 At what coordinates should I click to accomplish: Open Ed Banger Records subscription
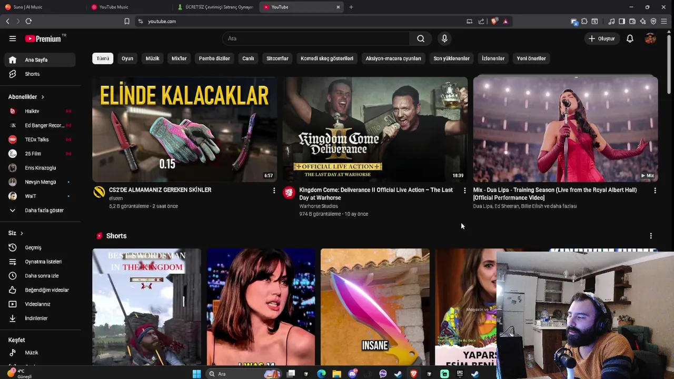[40, 125]
